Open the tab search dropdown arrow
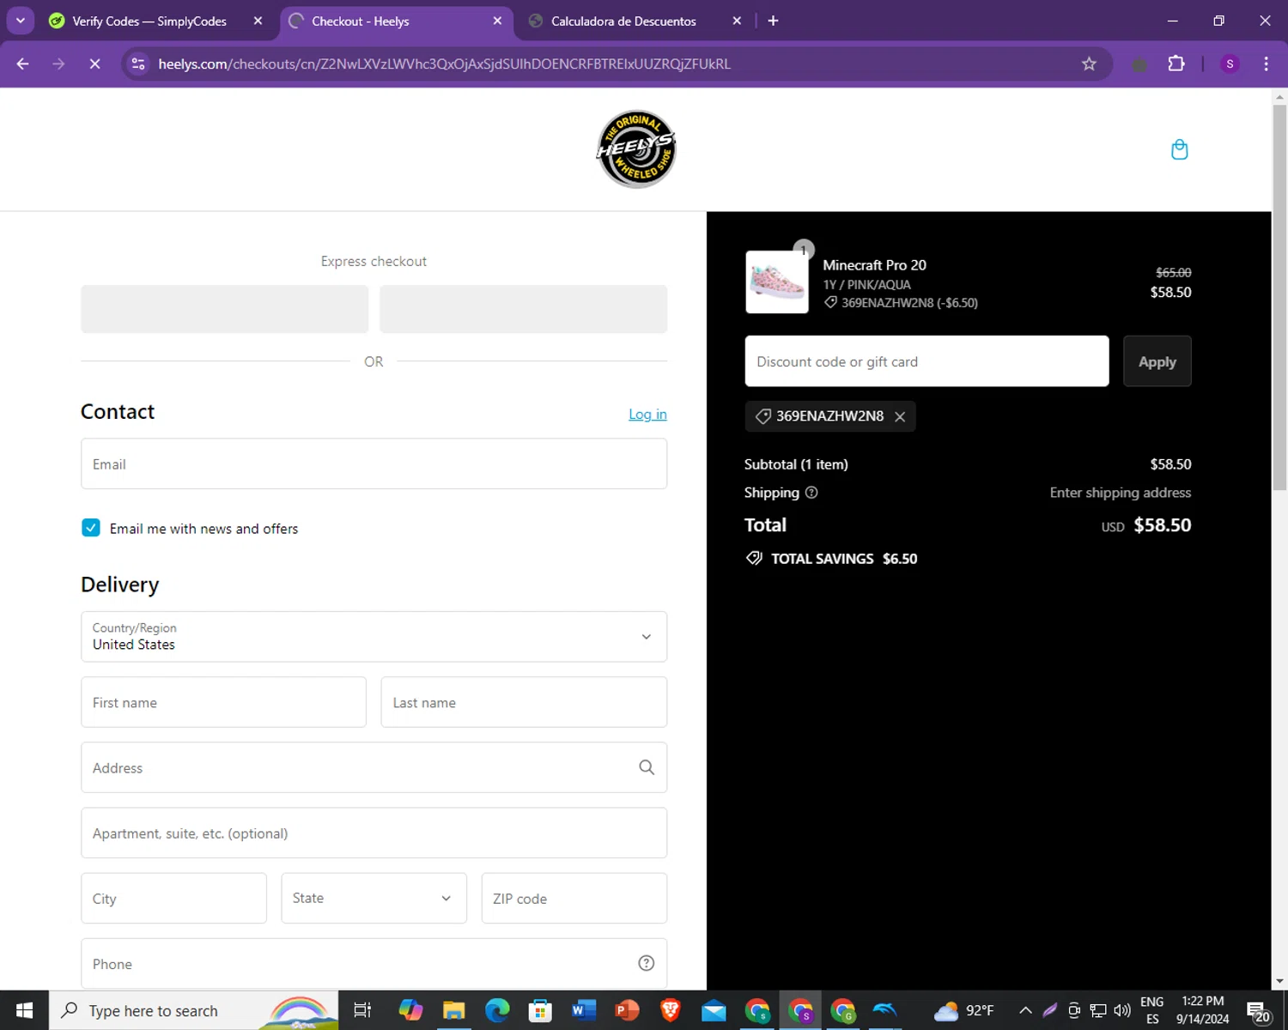Image resolution: width=1288 pixels, height=1030 pixels. click(20, 21)
